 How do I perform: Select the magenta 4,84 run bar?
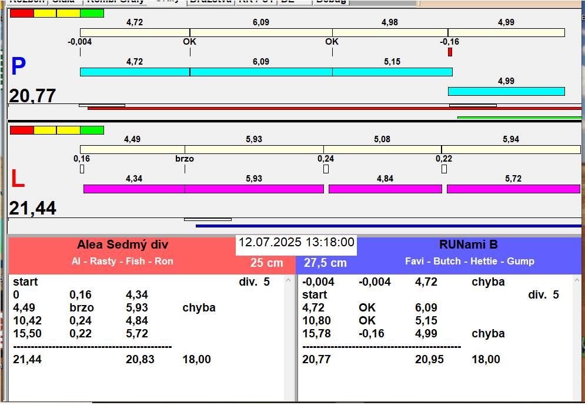click(x=385, y=189)
